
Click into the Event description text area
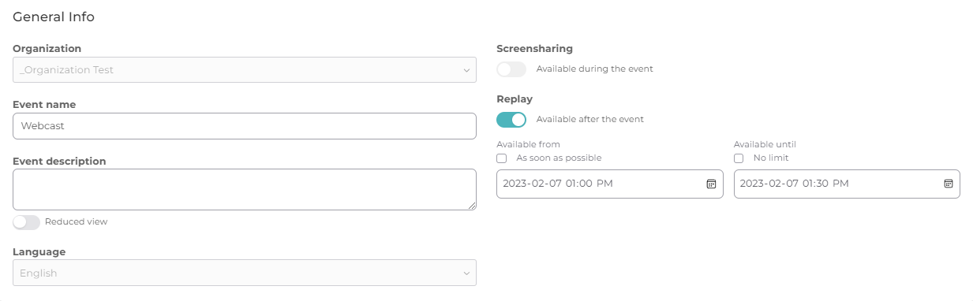click(245, 189)
